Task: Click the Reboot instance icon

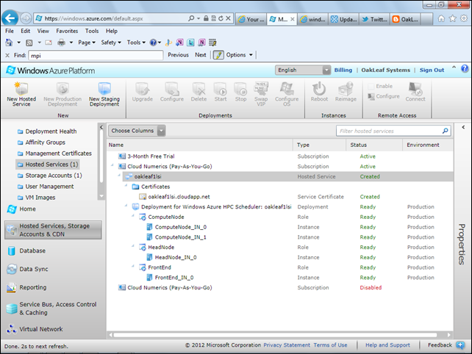Action: 319,88
